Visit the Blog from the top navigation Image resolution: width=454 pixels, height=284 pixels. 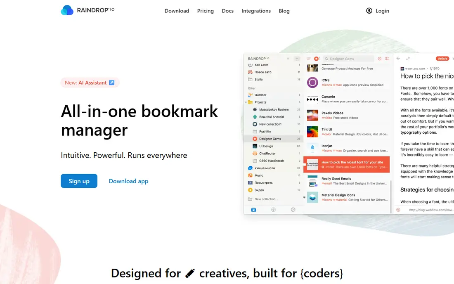tap(284, 11)
